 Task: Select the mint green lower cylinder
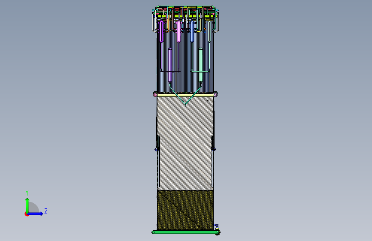coord(200,65)
